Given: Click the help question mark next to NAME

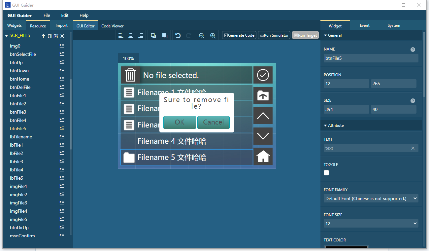Looking at the screenshot, I should (413, 50).
